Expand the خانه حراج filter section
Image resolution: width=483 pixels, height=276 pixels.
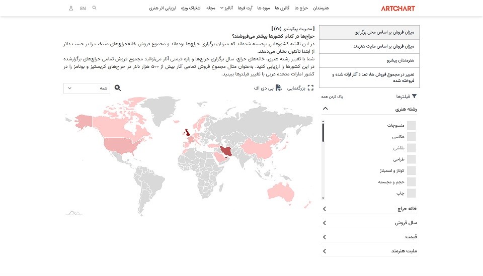pyautogui.click(x=325, y=209)
